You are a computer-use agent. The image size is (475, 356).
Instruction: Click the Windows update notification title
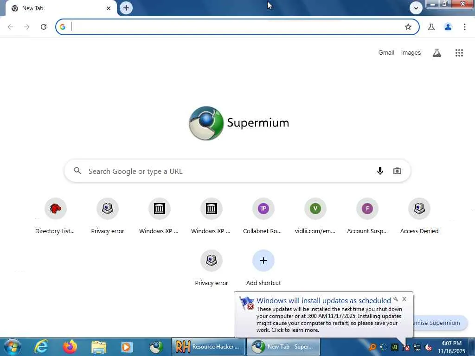[x=323, y=300]
